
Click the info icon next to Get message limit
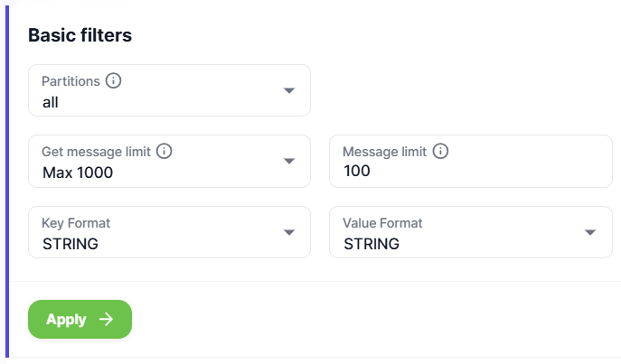[164, 151]
